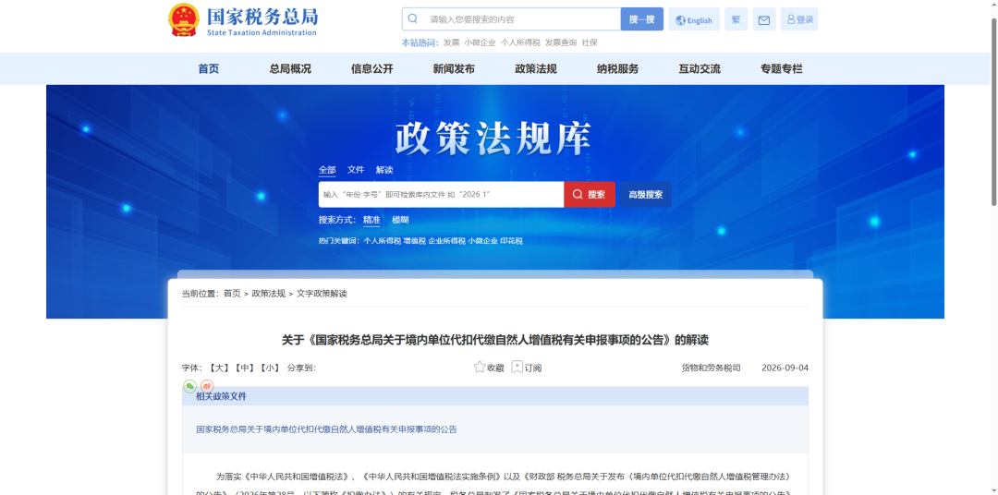Click hot keyword 企业所得税

pyautogui.click(x=447, y=241)
